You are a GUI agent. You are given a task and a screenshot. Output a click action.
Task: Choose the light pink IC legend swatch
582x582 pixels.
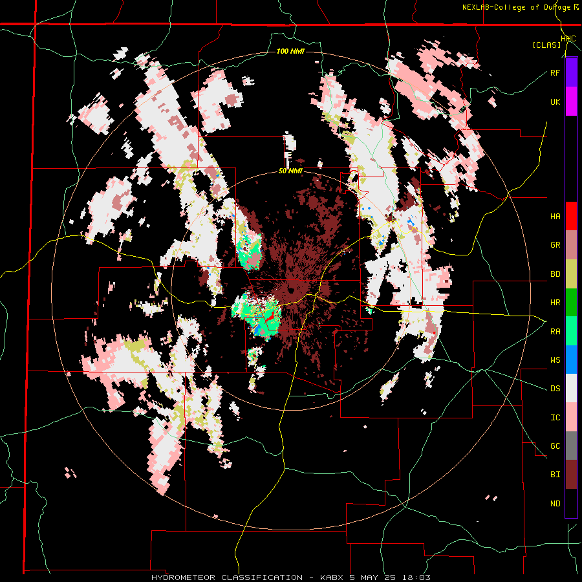pos(571,417)
